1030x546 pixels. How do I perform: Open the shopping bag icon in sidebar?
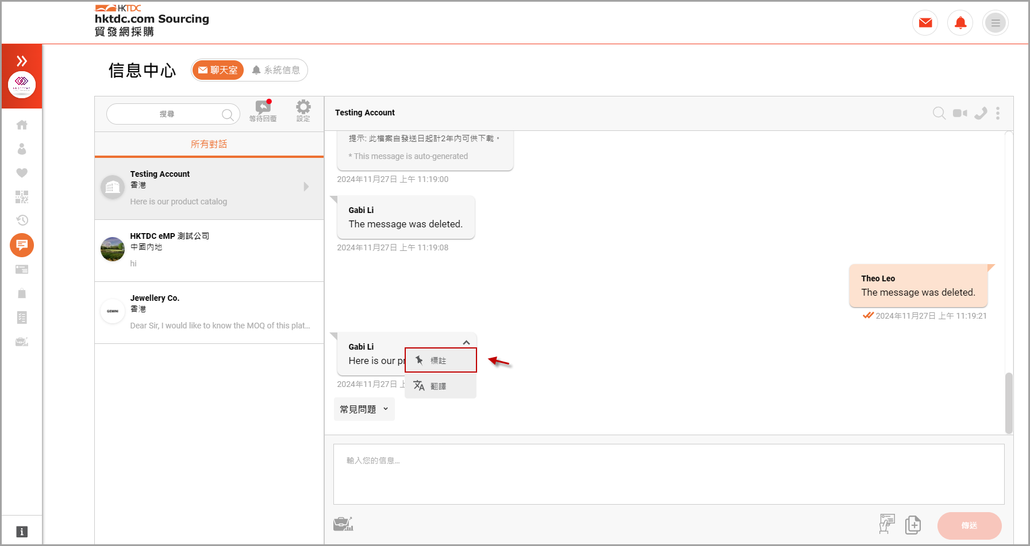pos(22,293)
